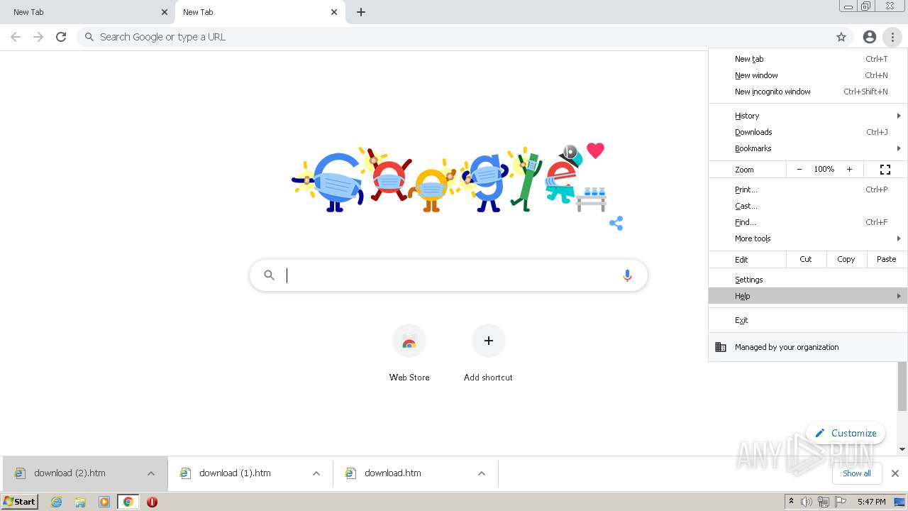Click the browser back arrow
Screen dimensions: 908x511
tap(16, 37)
